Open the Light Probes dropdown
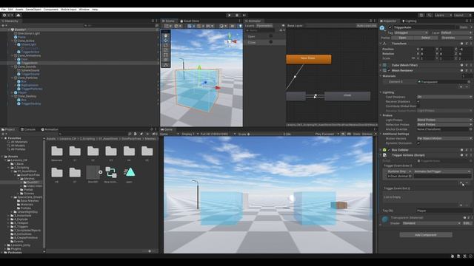Viewport: 474px width, 266px height. pyautogui.click(x=444, y=120)
